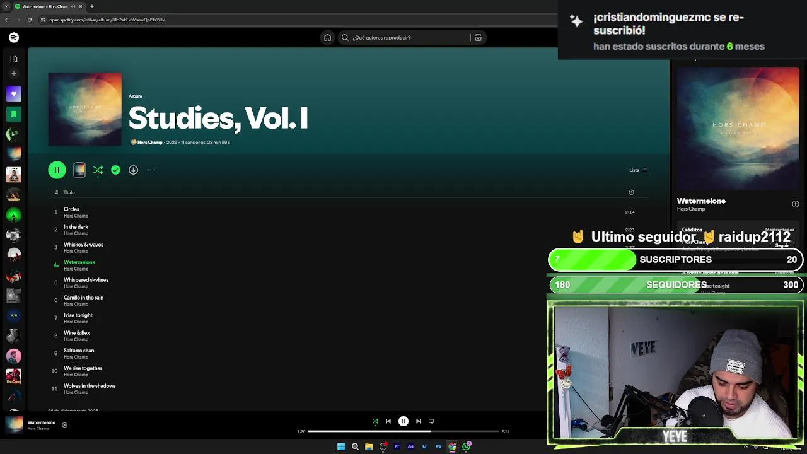
Task: Open site information in address bar
Action: (42, 20)
